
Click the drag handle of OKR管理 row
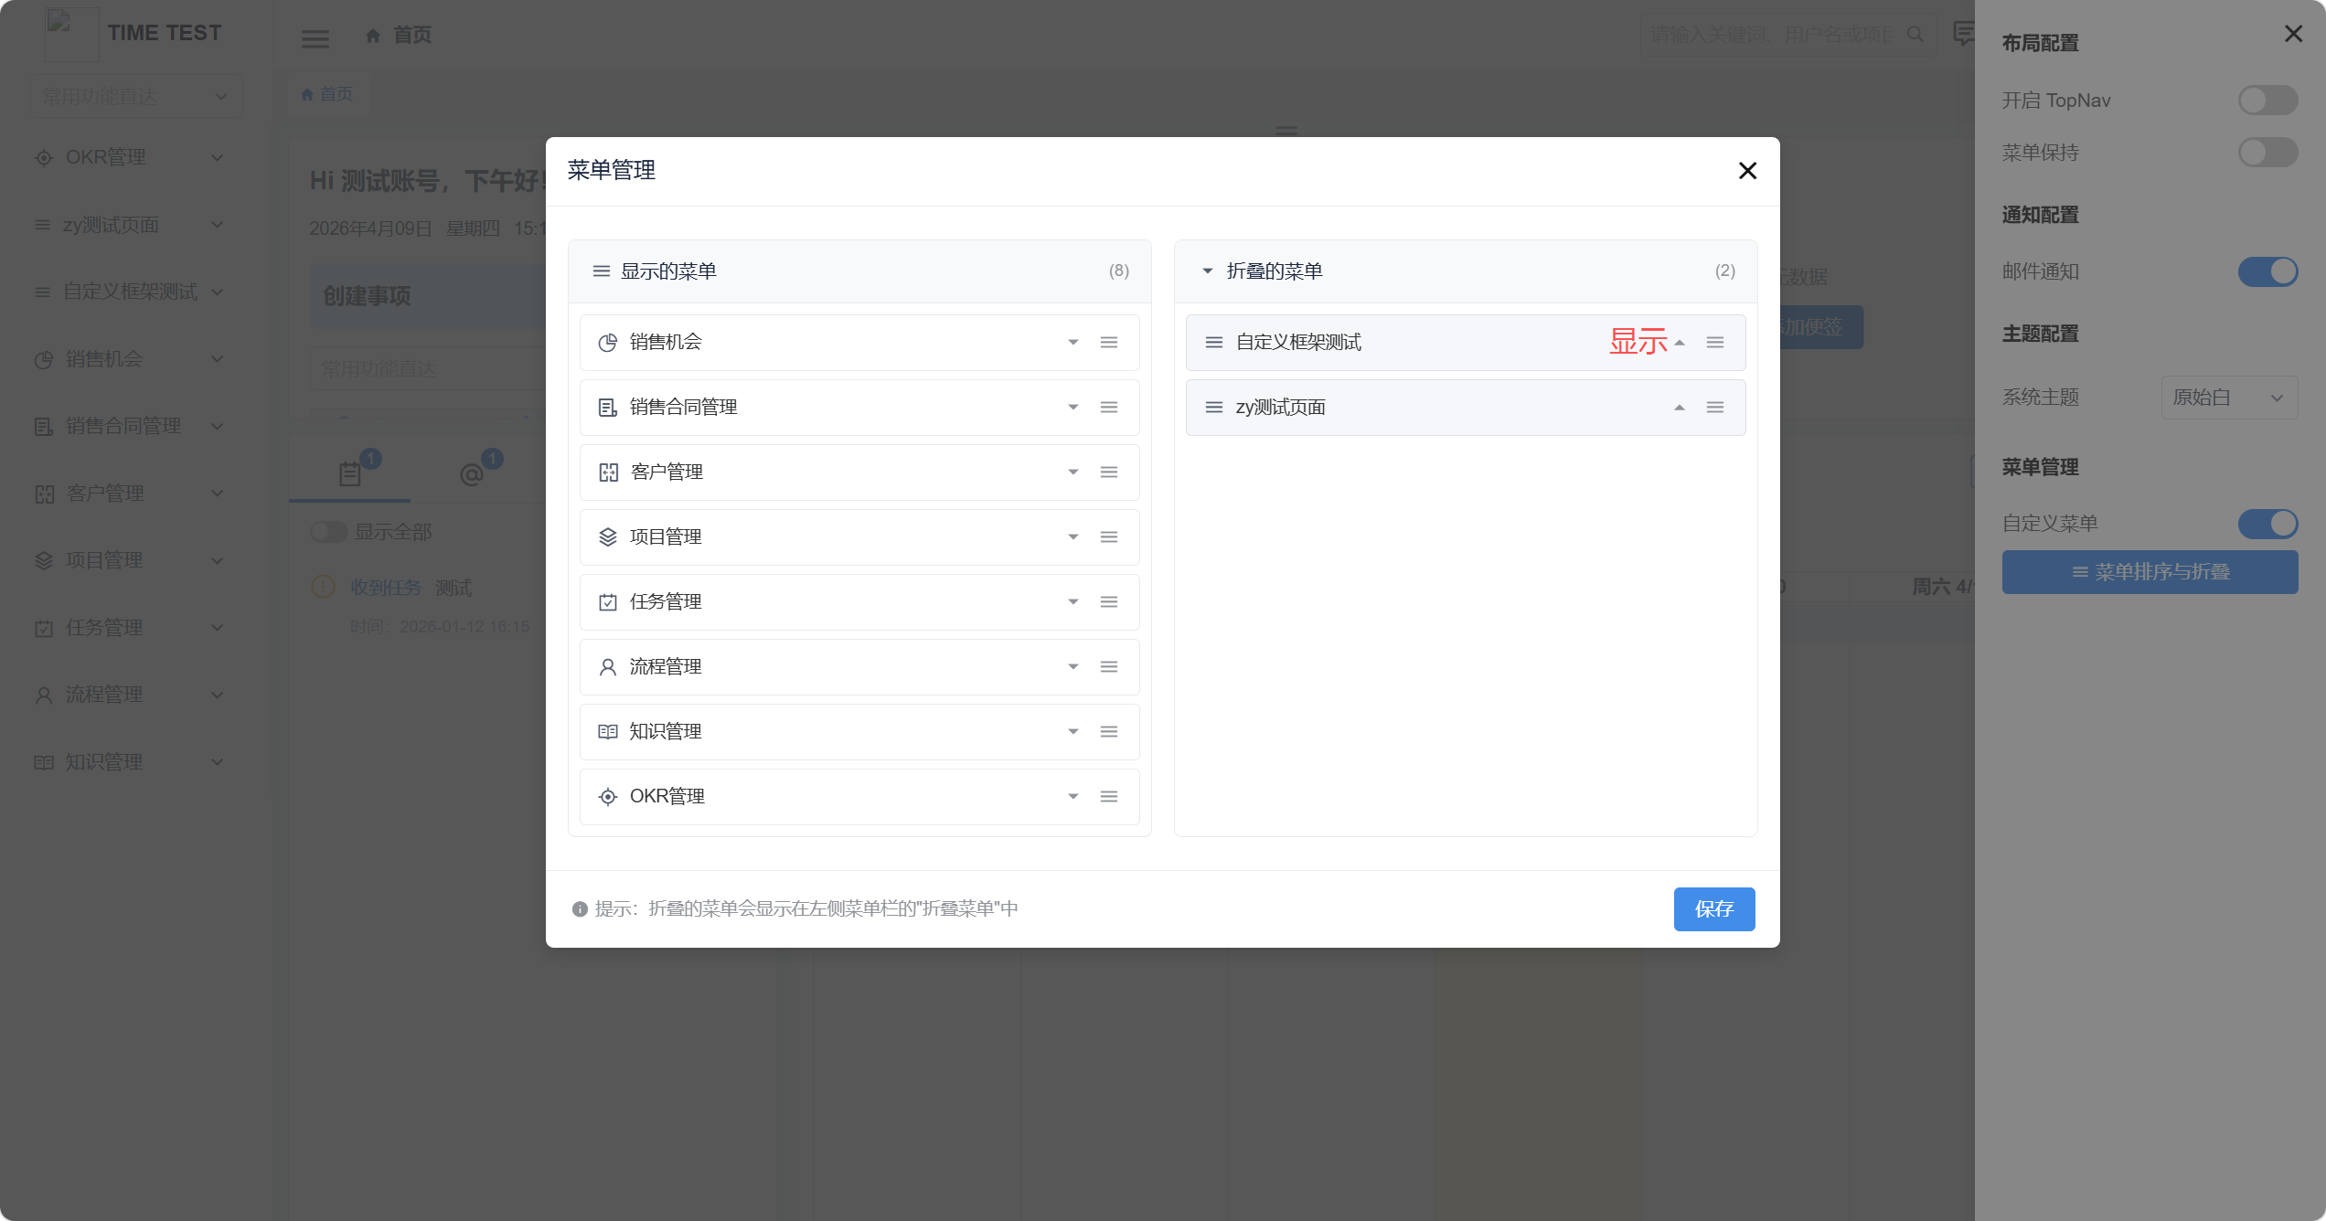1109,797
